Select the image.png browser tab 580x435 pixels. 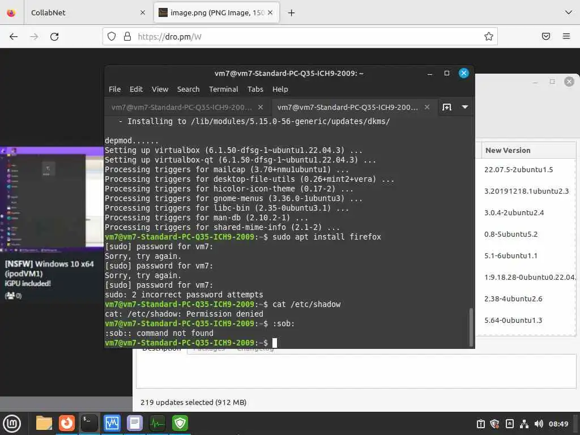pyautogui.click(x=216, y=12)
